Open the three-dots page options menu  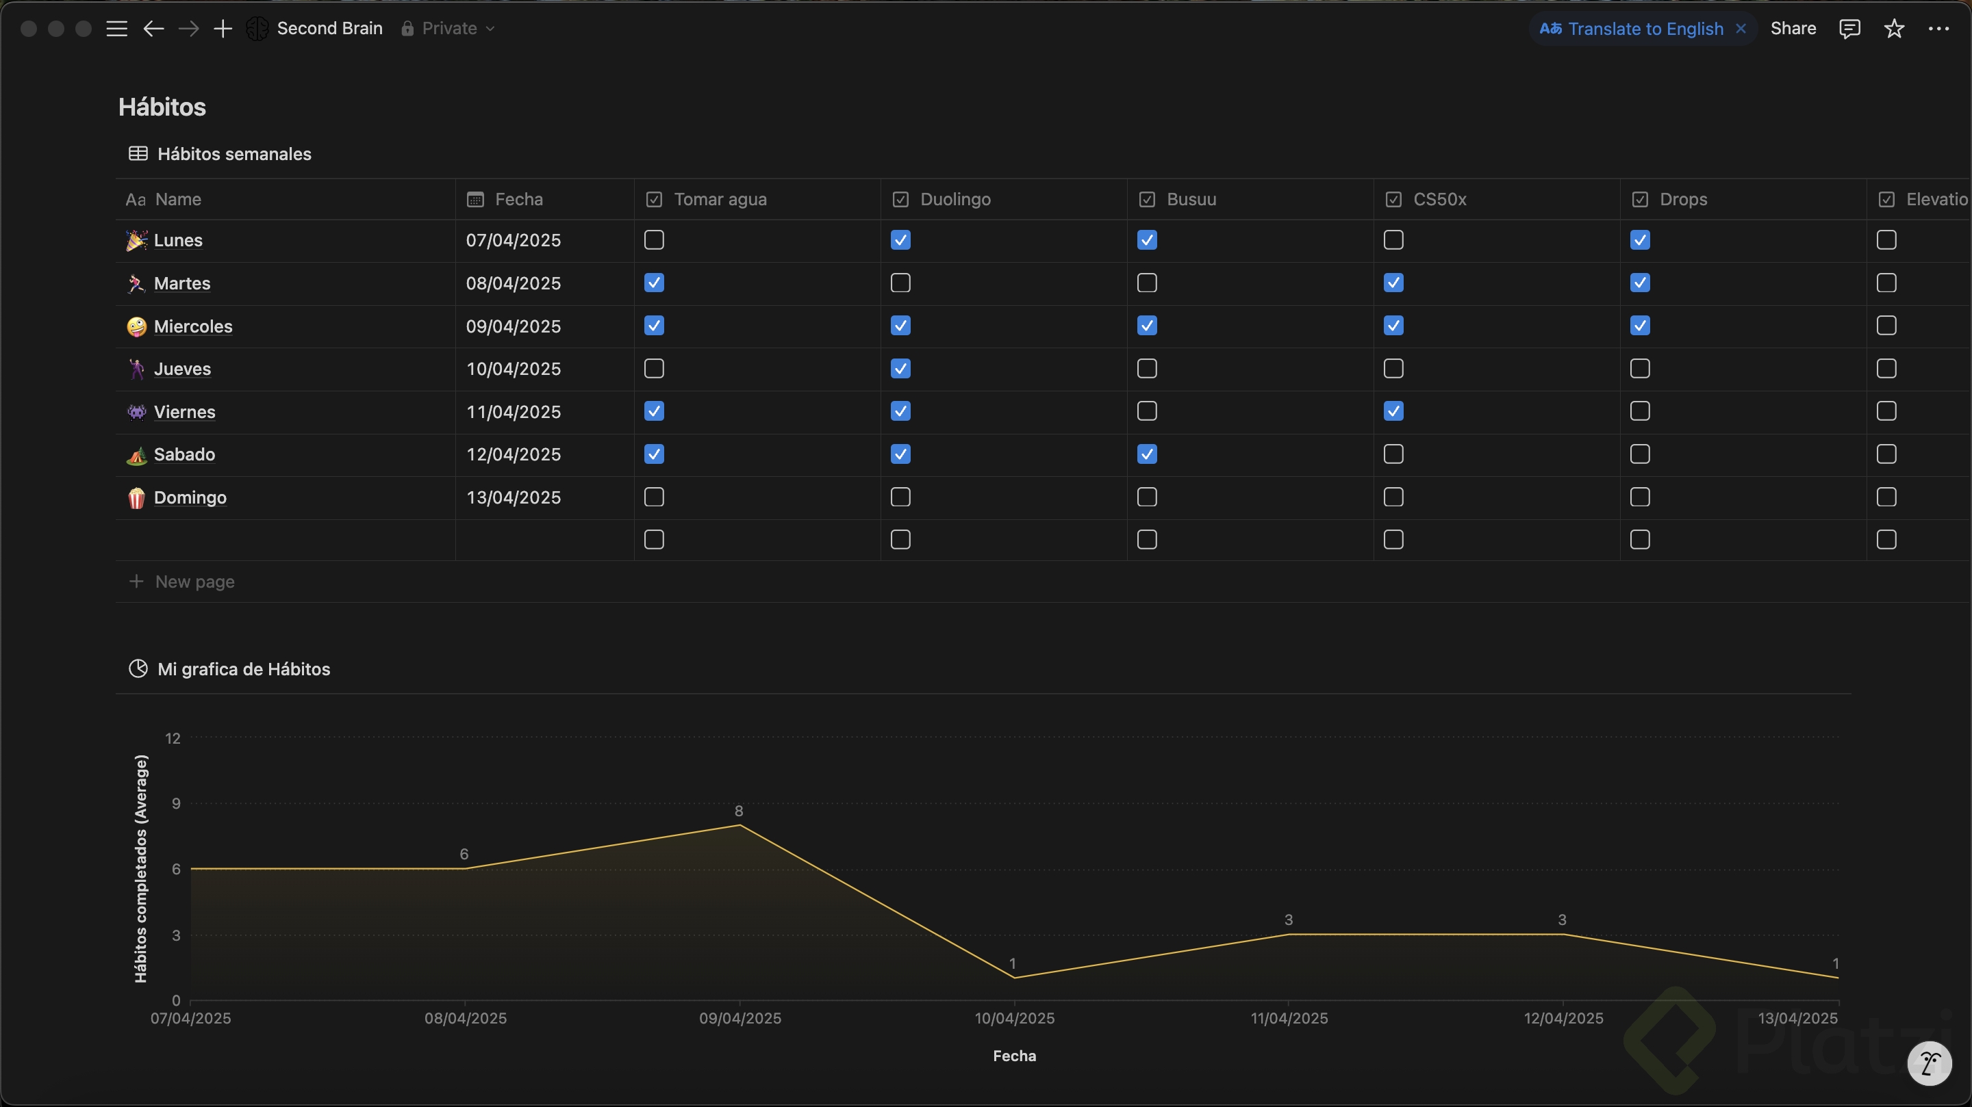(x=1938, y=28)
